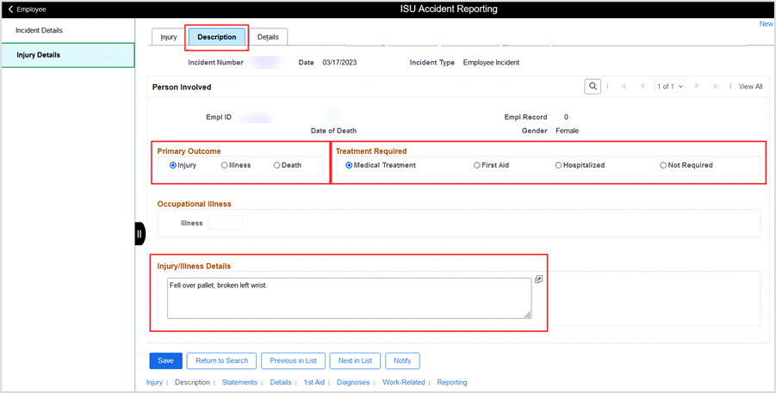
Task: Click Employee Incident type text
Action: (492, 63)
